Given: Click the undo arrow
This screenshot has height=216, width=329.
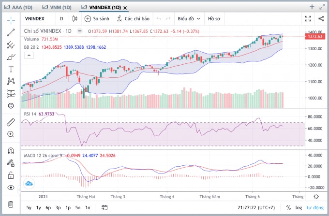Looking at the screenshot, I should (x=159, y=19).
